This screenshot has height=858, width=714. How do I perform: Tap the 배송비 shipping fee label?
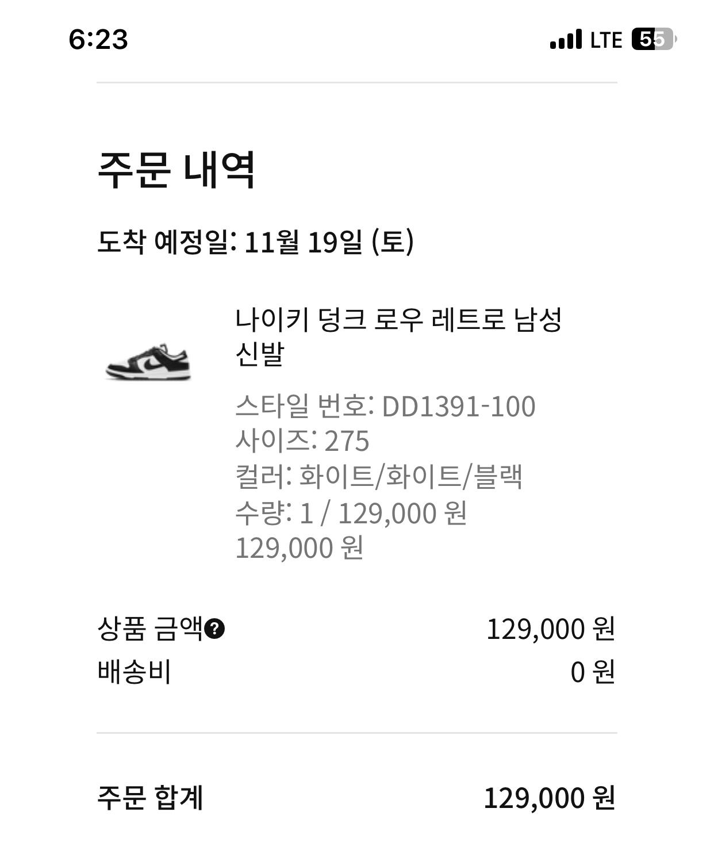(x=135, y=672)
